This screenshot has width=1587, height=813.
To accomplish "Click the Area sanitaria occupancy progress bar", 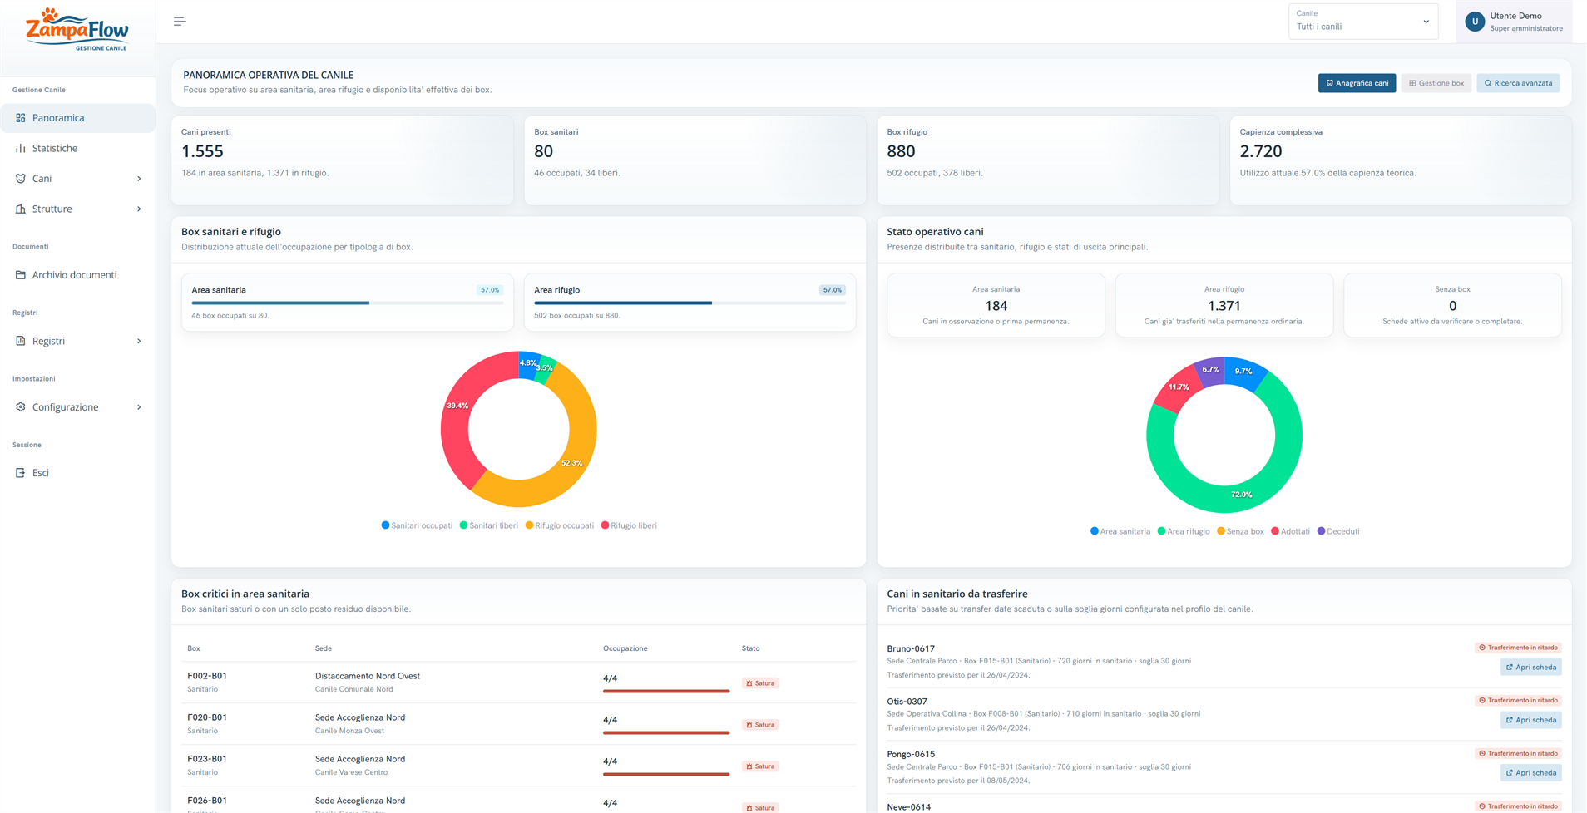I will [x=348, y=303].
